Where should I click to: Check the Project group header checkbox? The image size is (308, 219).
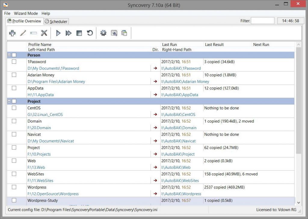click(x=14, y=101)
